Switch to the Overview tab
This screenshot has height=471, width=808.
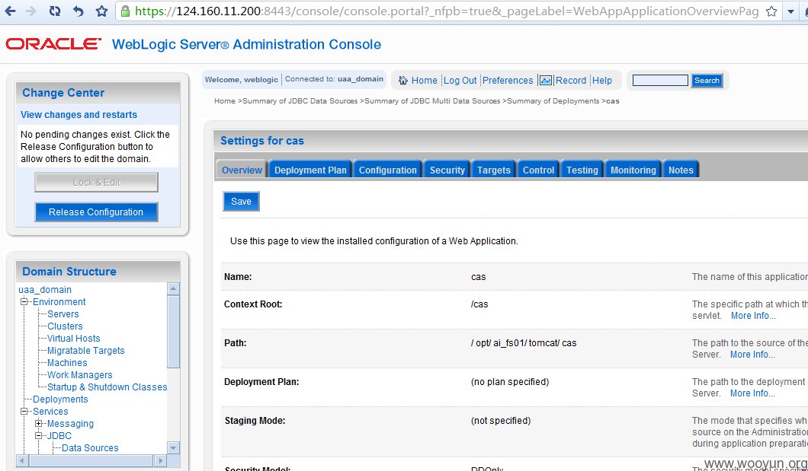pos(242,170)
